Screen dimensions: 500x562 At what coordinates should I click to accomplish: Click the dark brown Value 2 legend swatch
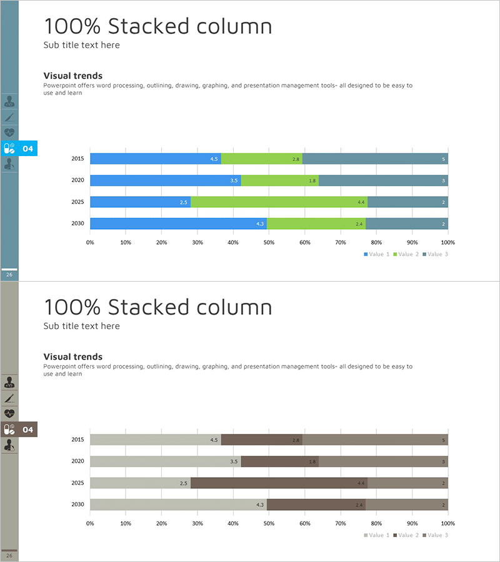395,535
